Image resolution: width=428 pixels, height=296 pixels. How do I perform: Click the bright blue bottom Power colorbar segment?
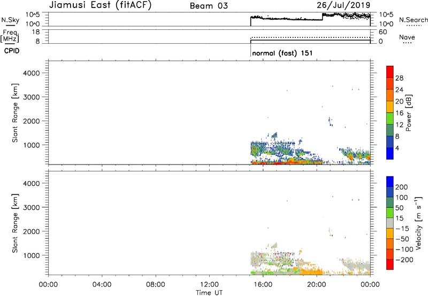coord(390,153)
